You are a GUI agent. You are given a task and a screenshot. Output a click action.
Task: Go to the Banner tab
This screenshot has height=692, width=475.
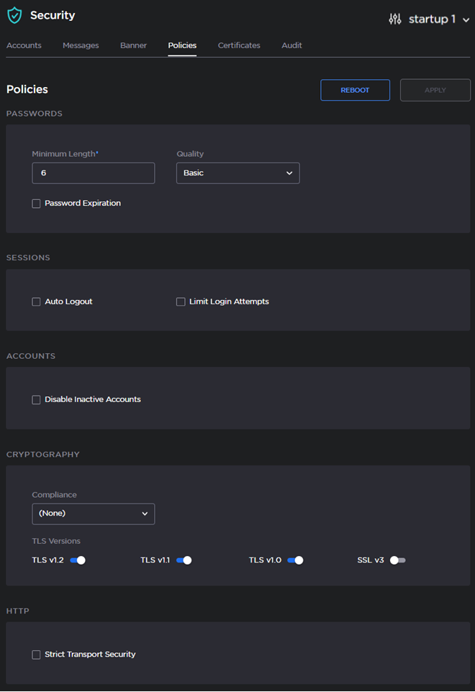click(133, 45)
